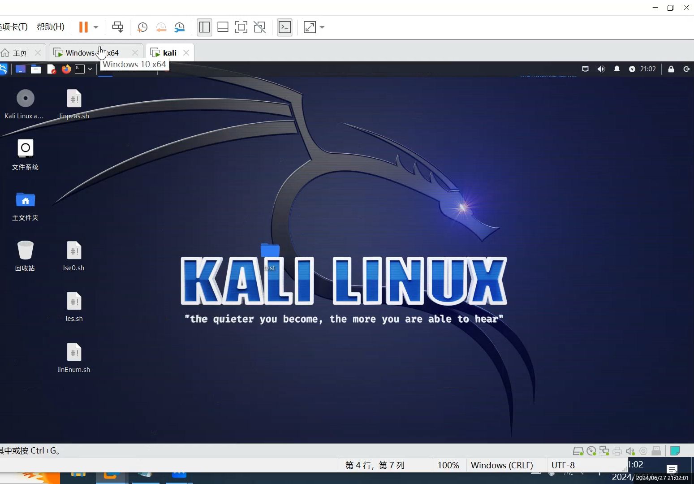Select the test folder on desktop
Viewport: 694px width, 484px height.
click(270, 257)
